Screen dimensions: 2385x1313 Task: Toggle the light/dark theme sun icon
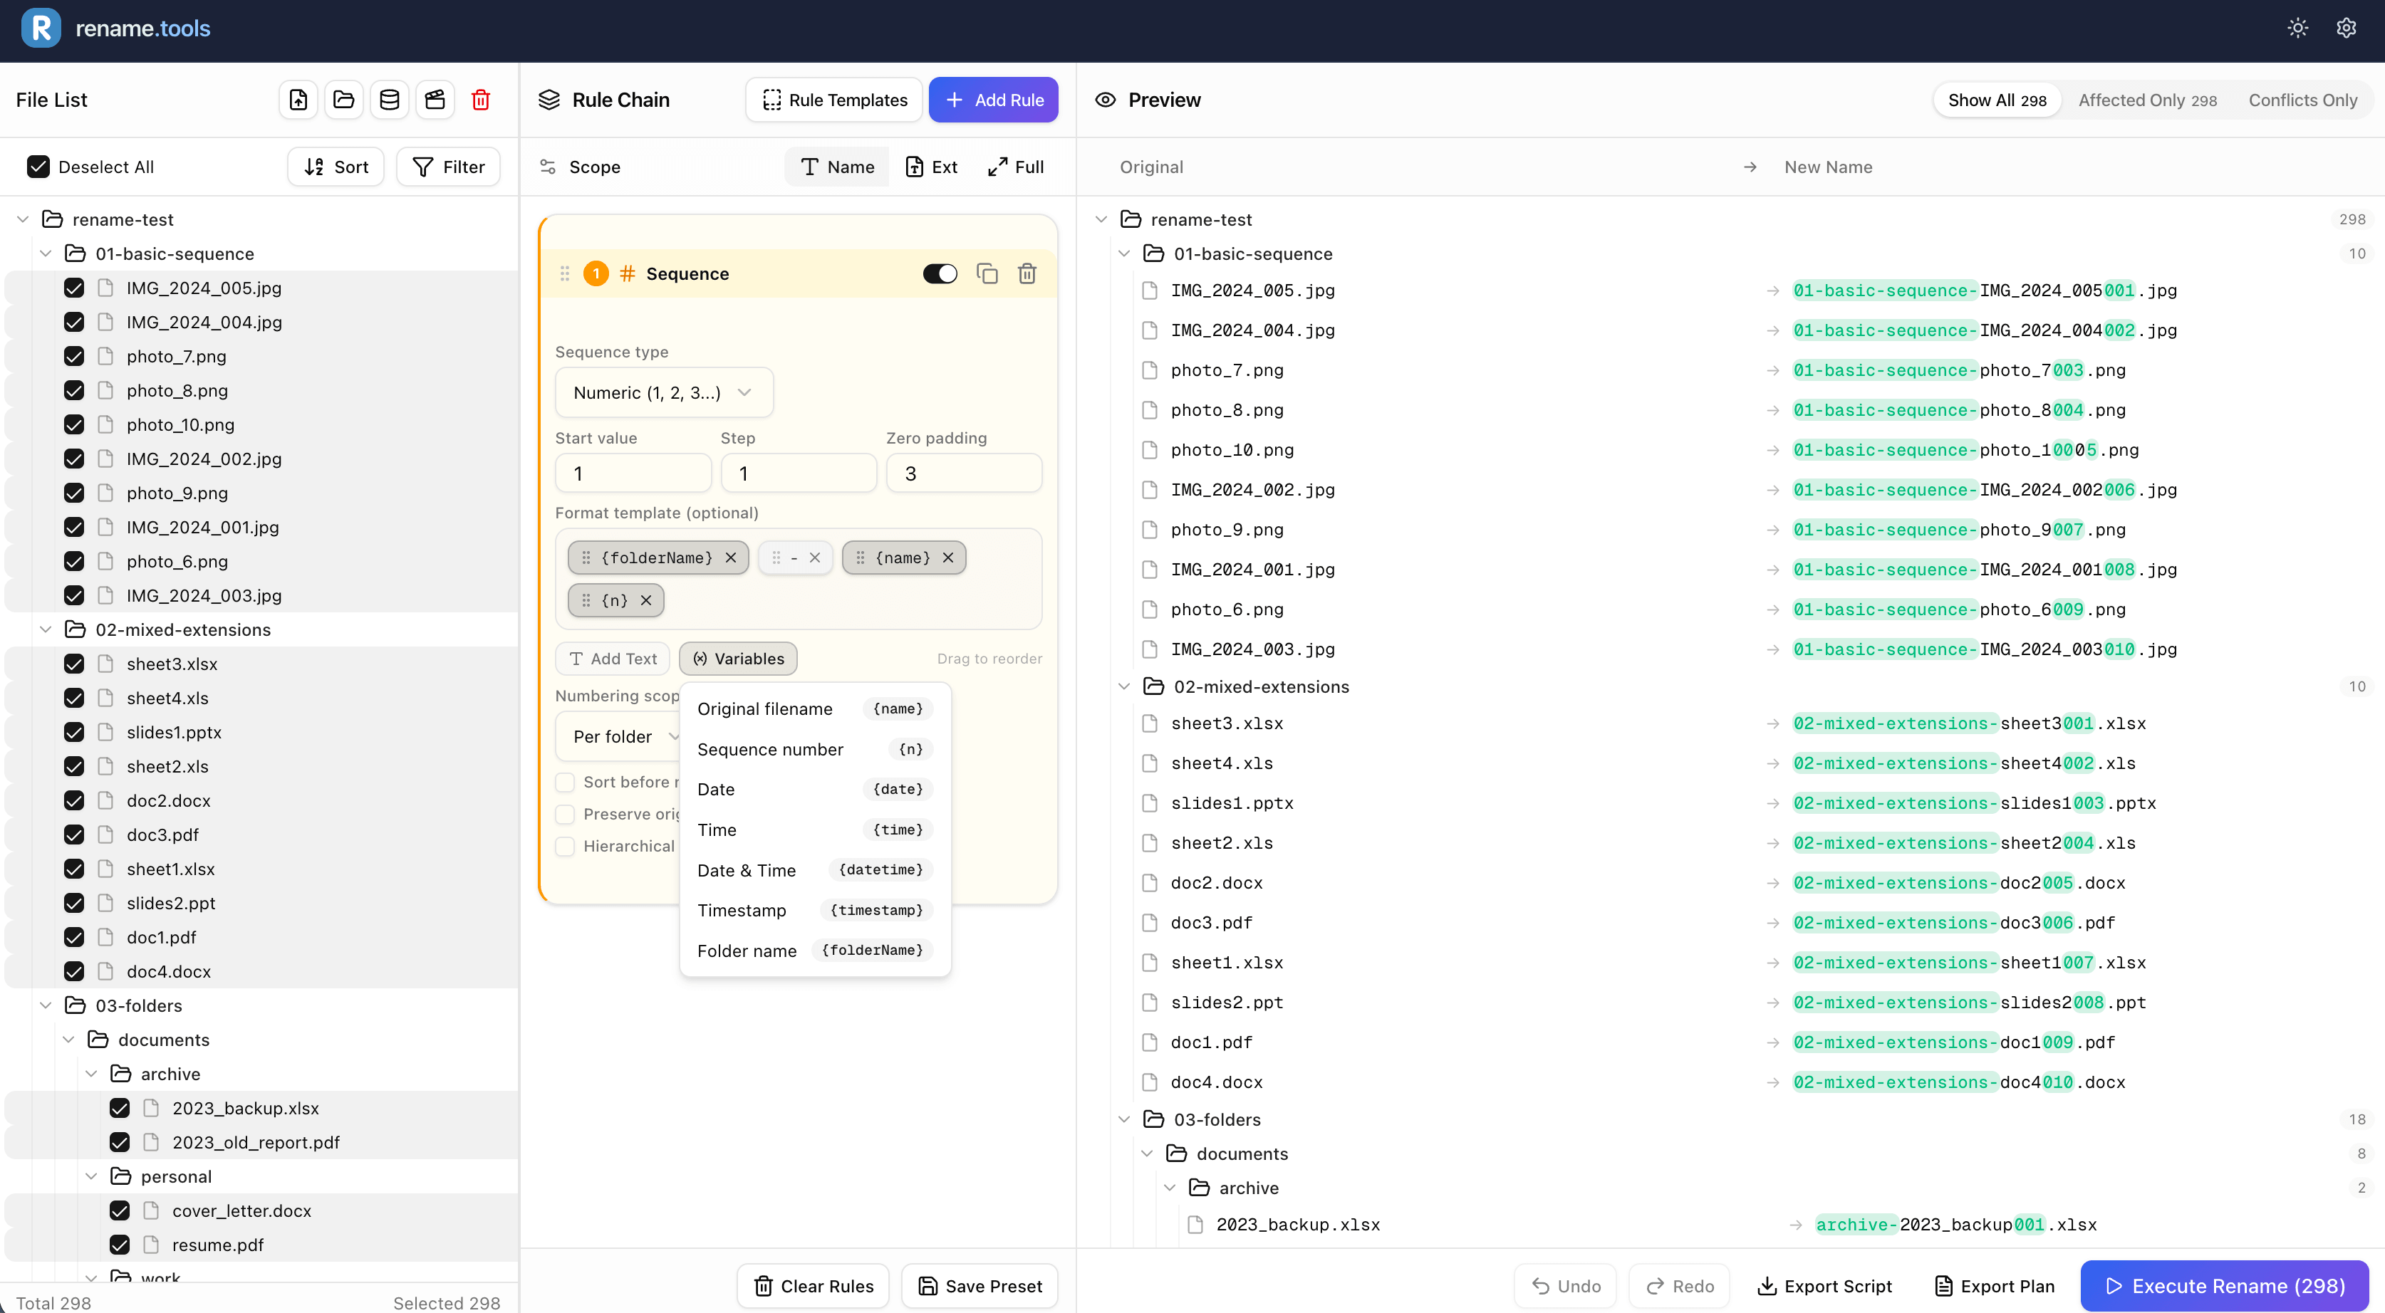pos(2297,28)
